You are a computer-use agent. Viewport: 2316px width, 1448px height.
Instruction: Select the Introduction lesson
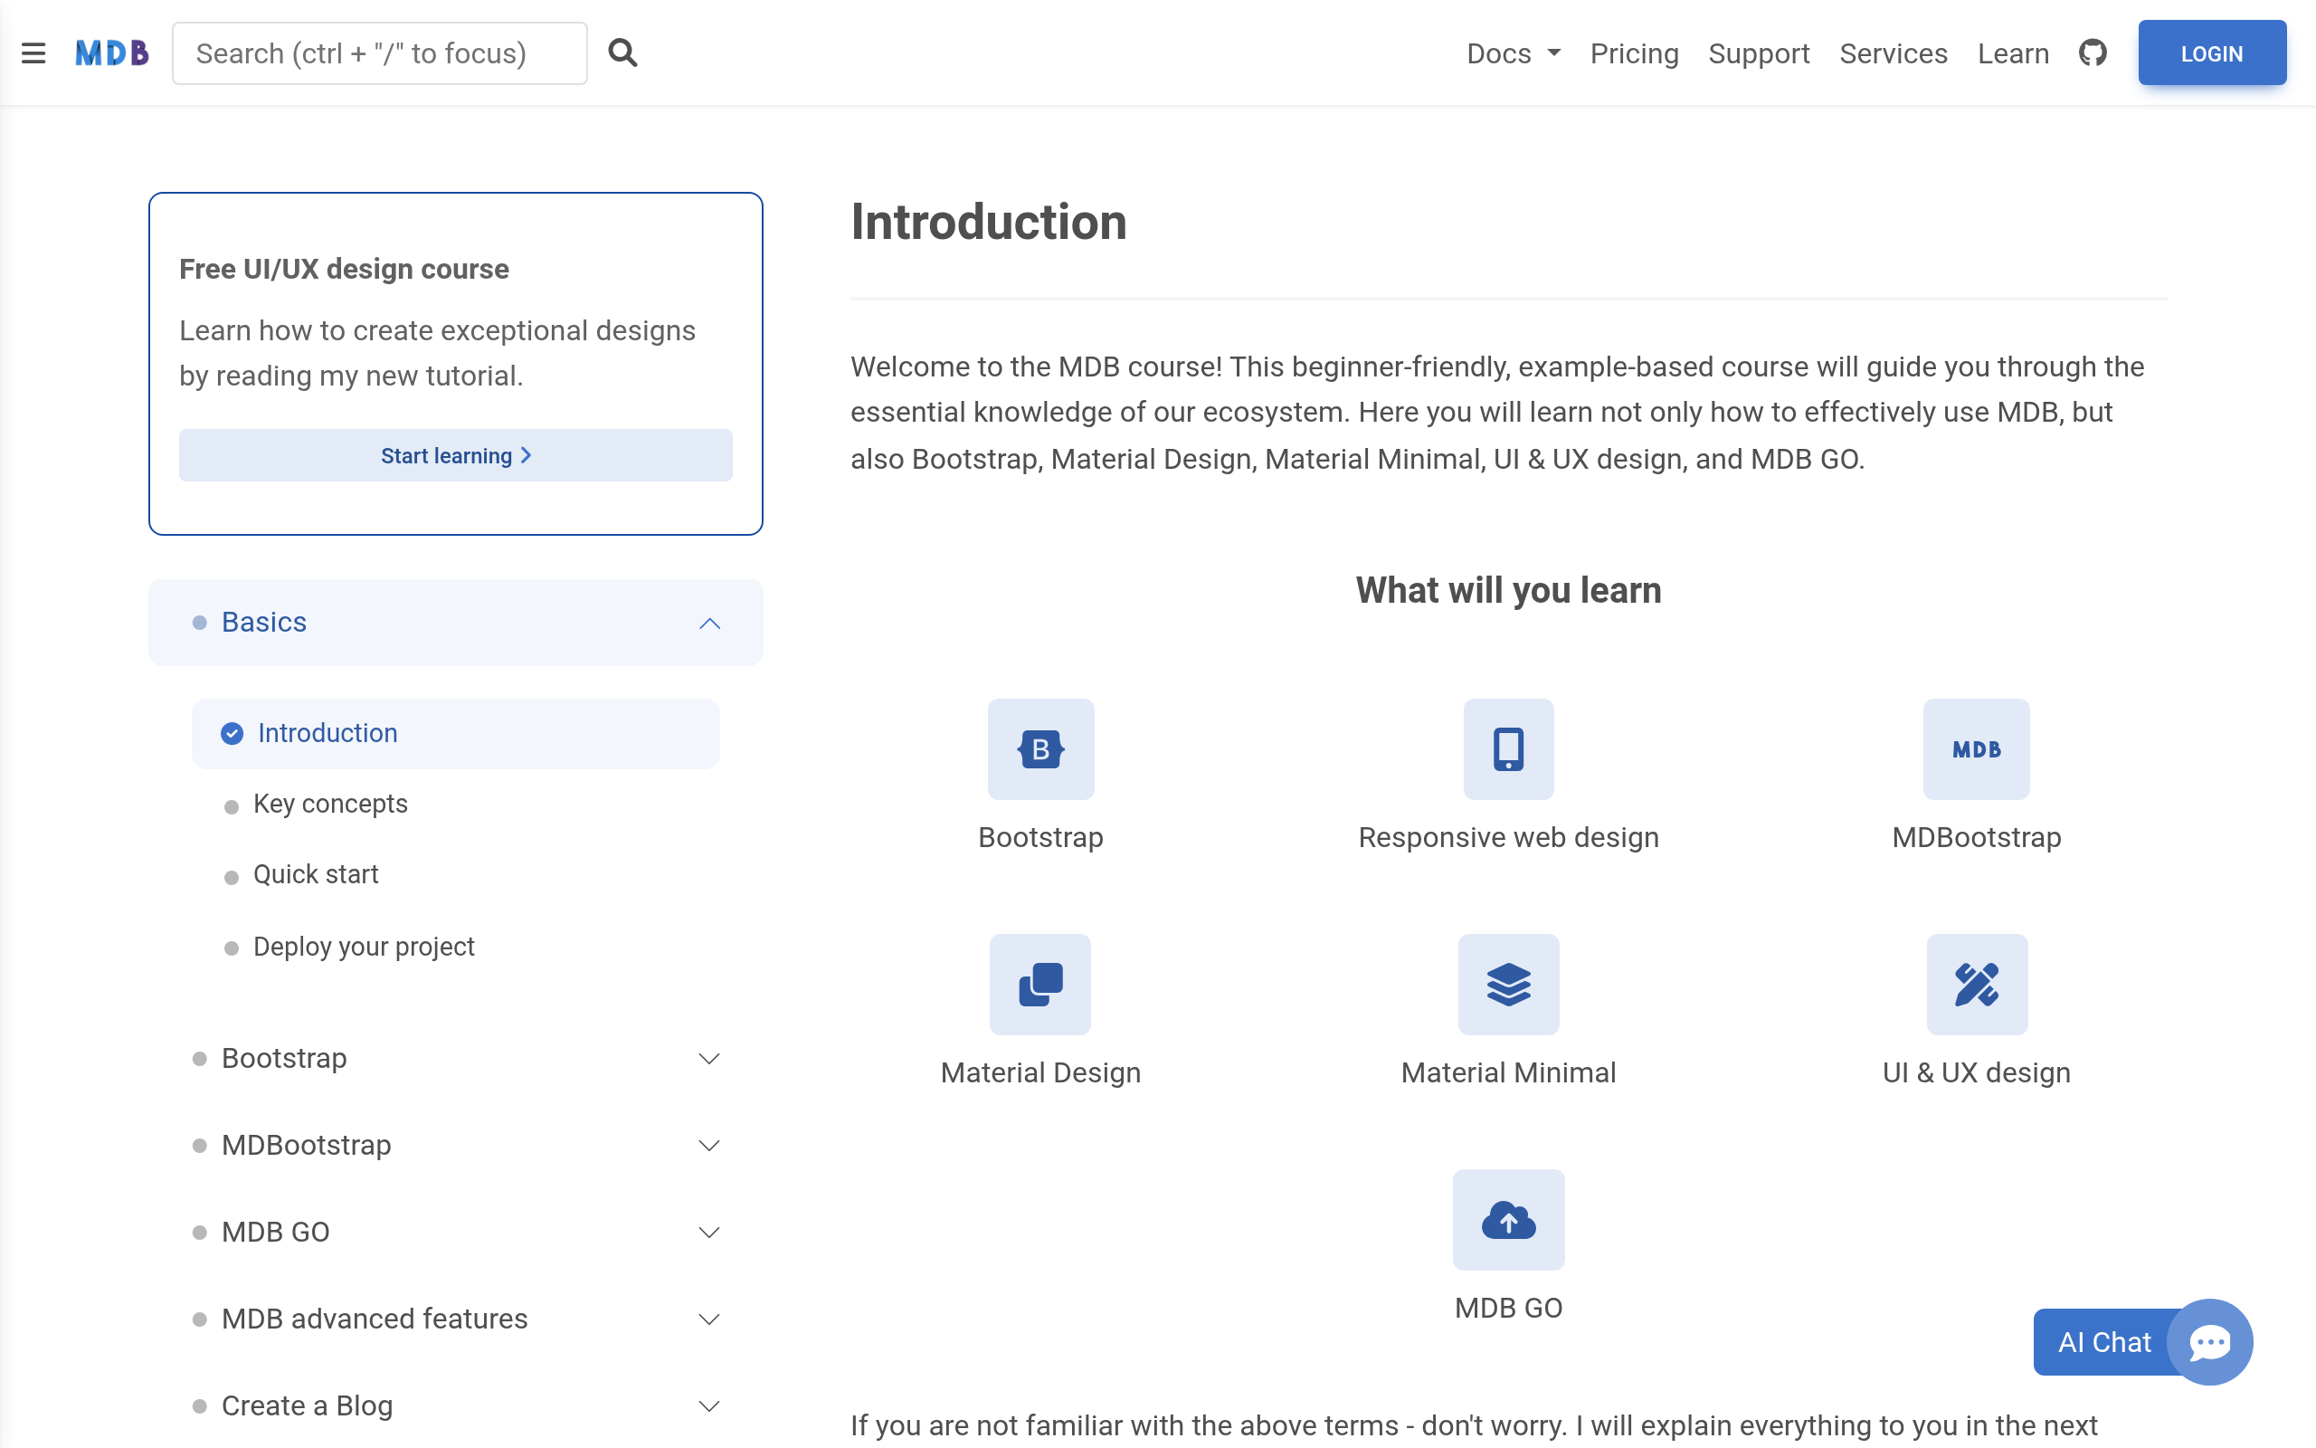tap(456, 734)
